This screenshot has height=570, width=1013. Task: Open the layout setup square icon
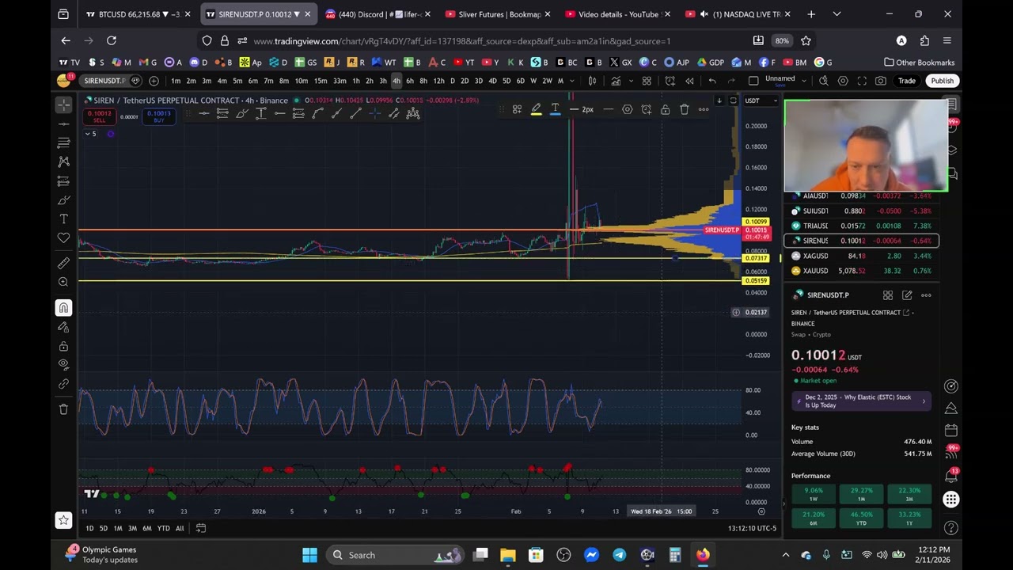tap(753, 81)
